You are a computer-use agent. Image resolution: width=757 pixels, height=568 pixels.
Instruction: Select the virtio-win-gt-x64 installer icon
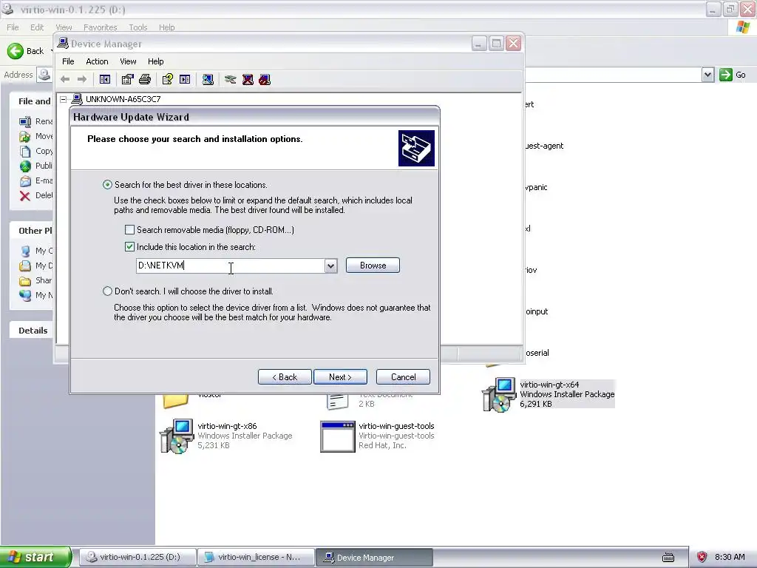(x=499, y=395)
